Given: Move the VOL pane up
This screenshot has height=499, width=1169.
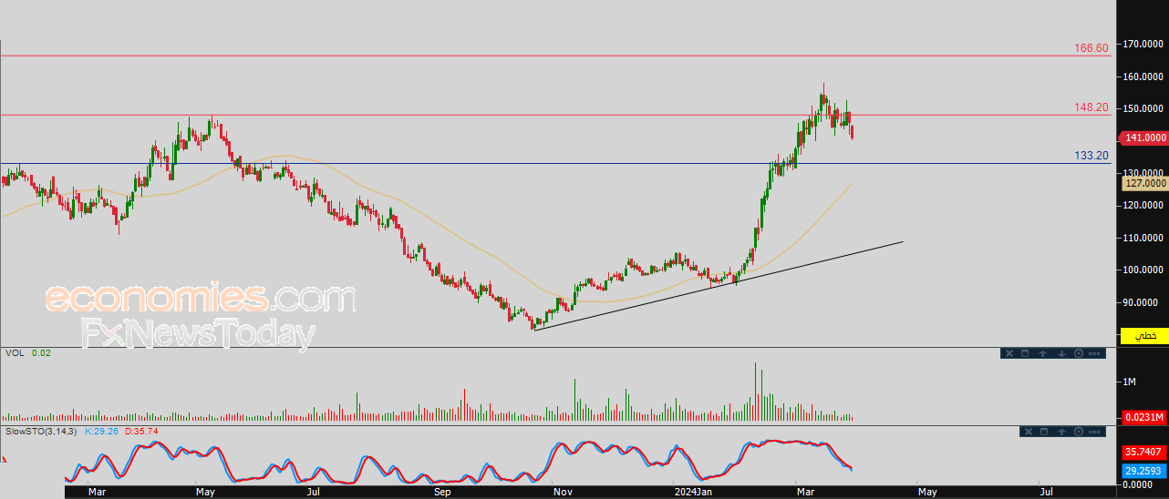Looking at the screenshot, I should [x=1042, y=353].
